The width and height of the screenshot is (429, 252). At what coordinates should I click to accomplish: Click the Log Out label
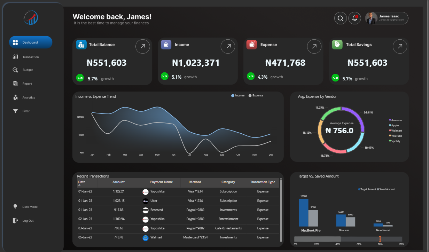click(x=28, y=221)
